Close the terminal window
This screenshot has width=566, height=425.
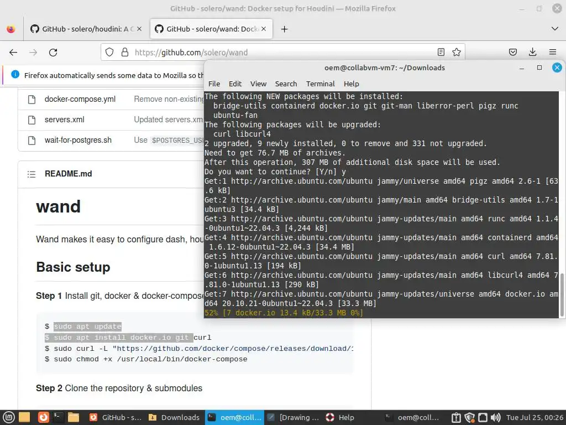pos(557,68)
